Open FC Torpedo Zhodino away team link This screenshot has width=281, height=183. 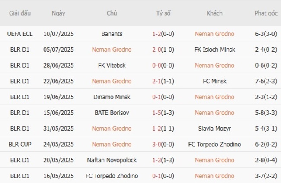click(214, 145)
